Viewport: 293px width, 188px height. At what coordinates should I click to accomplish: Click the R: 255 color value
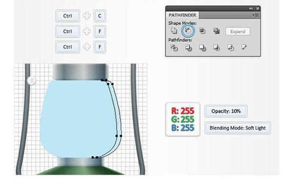click(183, 111)
